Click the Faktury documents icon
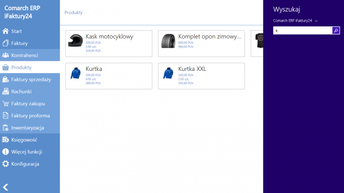 5,43
